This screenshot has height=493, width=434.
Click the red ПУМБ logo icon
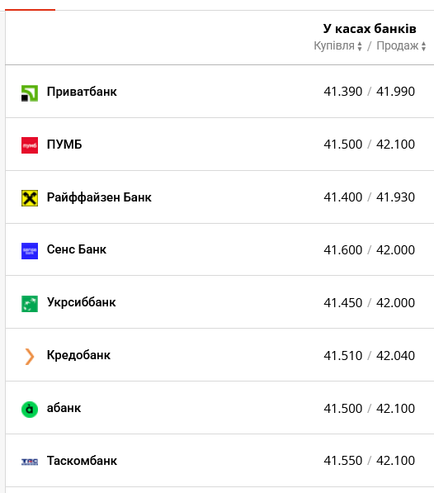click(x=30, y=145)
